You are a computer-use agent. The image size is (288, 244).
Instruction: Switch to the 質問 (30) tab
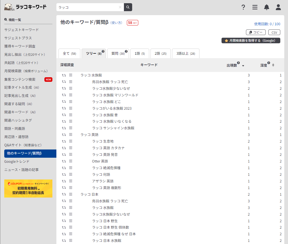(x=118, y=53)
